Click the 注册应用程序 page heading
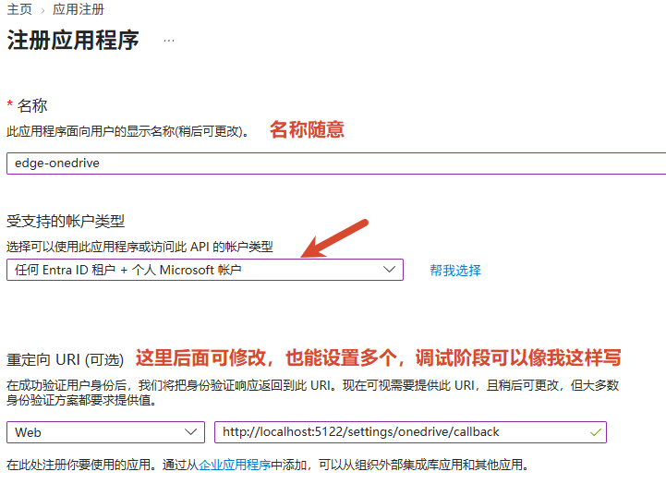 coord(73,41)
